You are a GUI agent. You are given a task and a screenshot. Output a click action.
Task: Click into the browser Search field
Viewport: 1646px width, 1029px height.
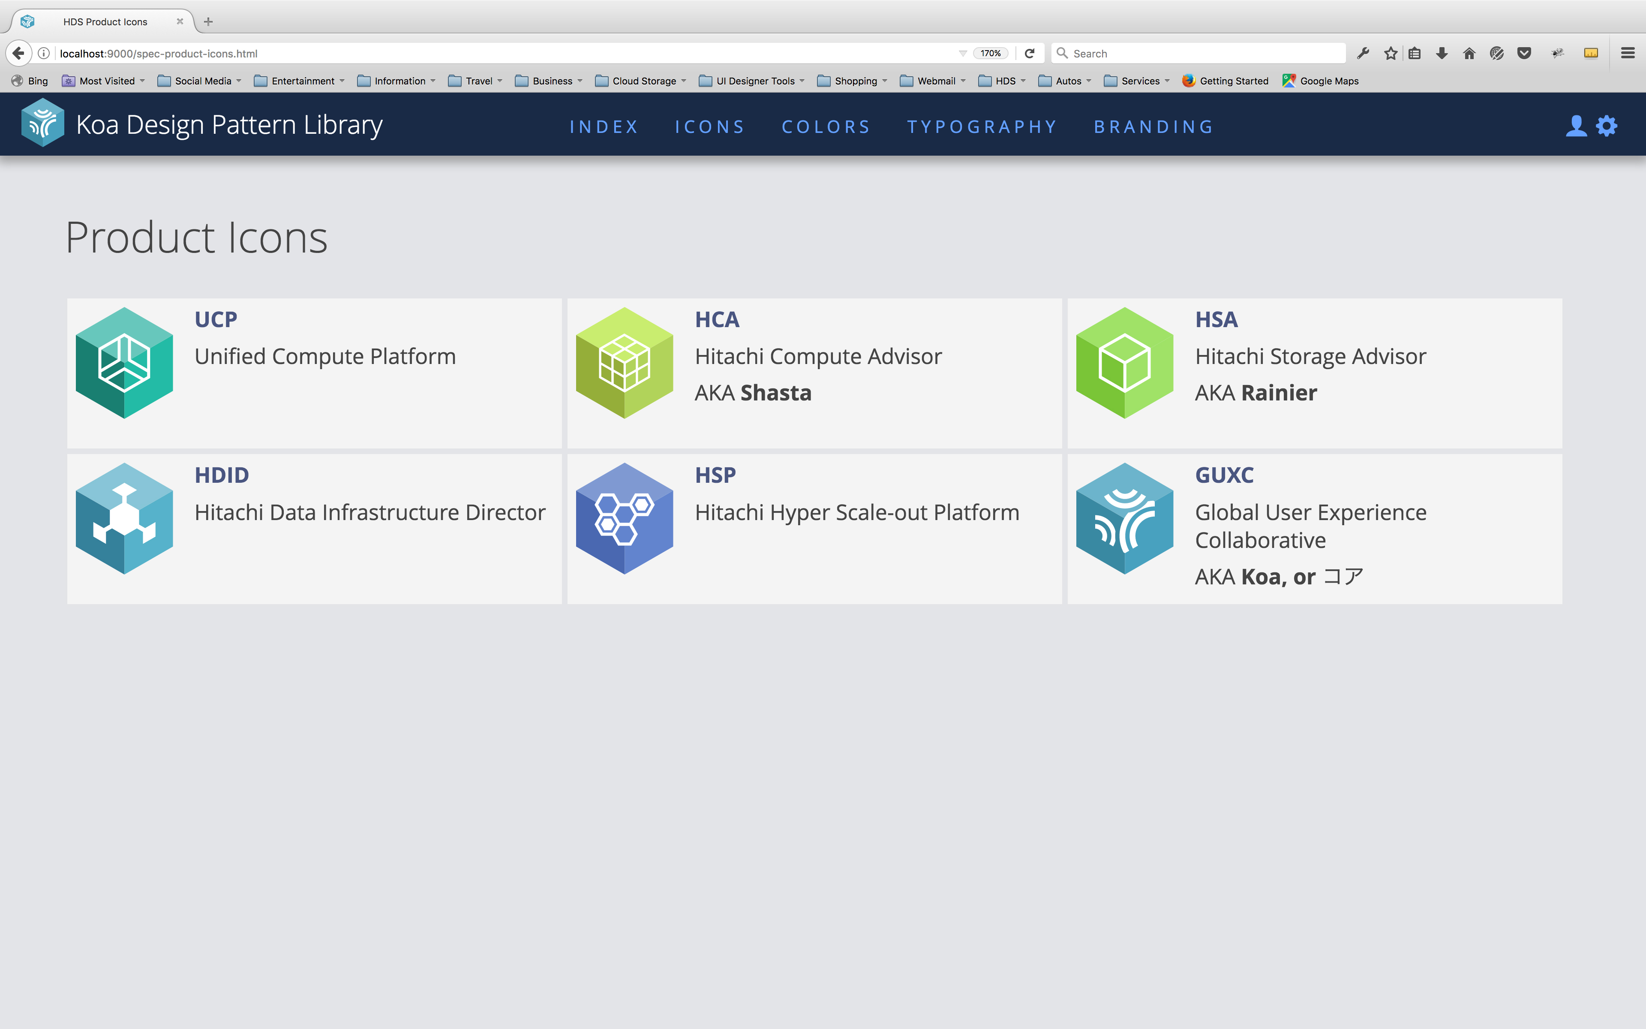pos(1198,53)
